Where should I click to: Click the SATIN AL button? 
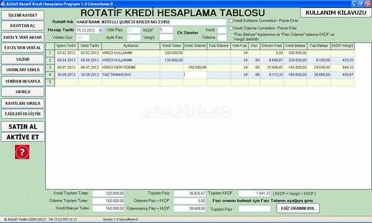click(23, 126)
